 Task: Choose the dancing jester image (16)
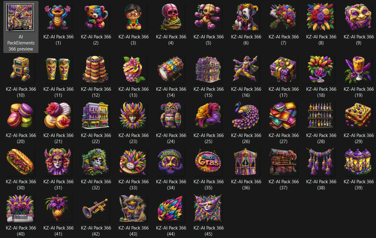(x=246, y=69)
